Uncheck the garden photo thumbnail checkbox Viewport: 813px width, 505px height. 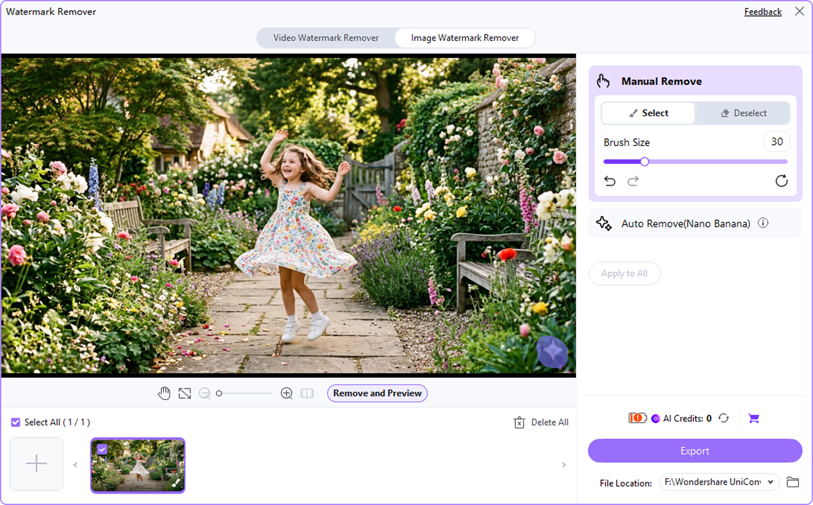(x=102, y=449)
